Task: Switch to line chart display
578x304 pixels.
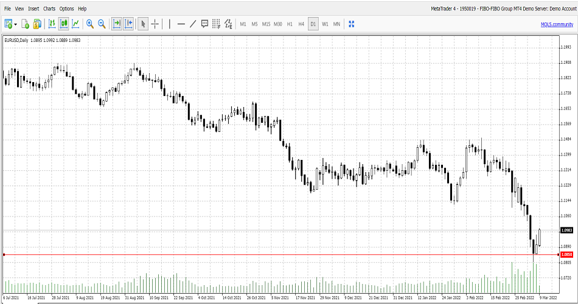Action: 75,24
